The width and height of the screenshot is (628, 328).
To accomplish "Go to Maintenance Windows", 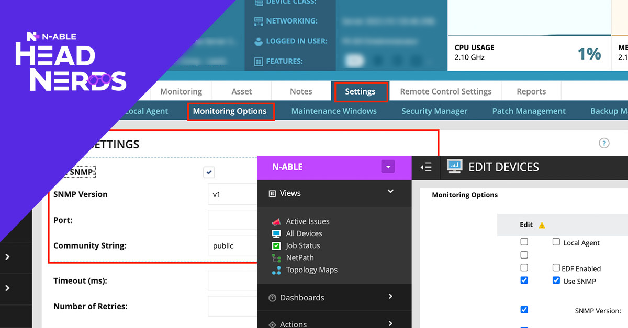I will (x=334, y=111).
